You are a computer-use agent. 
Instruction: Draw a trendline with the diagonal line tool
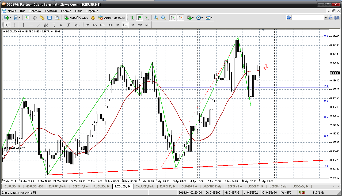coord(38,25)
